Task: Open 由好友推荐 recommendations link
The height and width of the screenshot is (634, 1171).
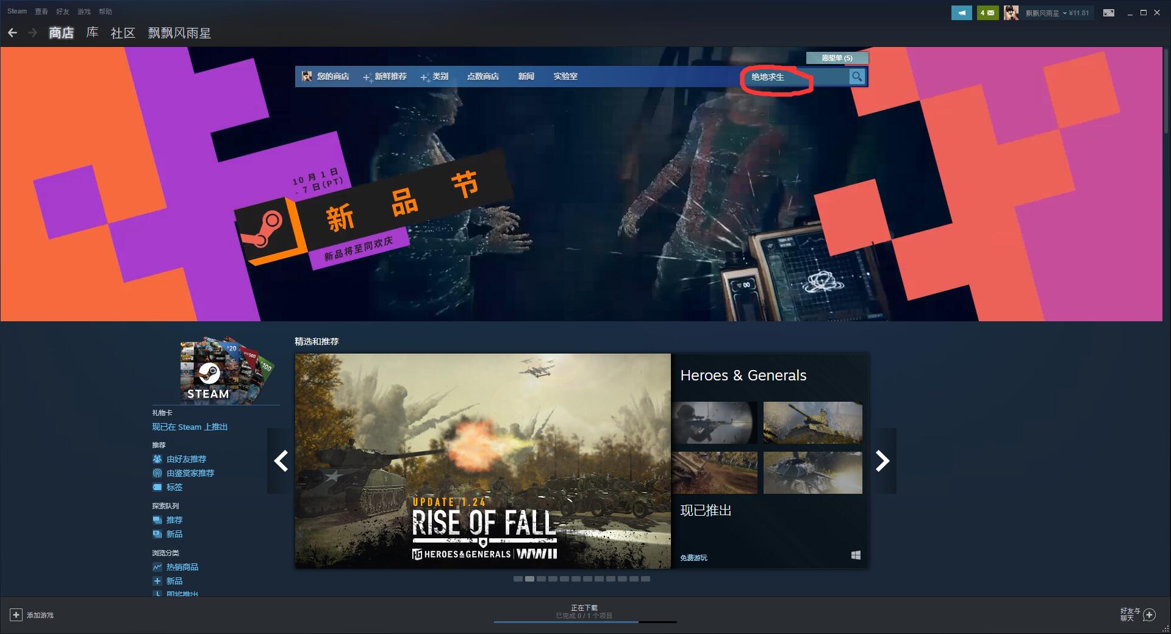Action: (x=187, y=459)
